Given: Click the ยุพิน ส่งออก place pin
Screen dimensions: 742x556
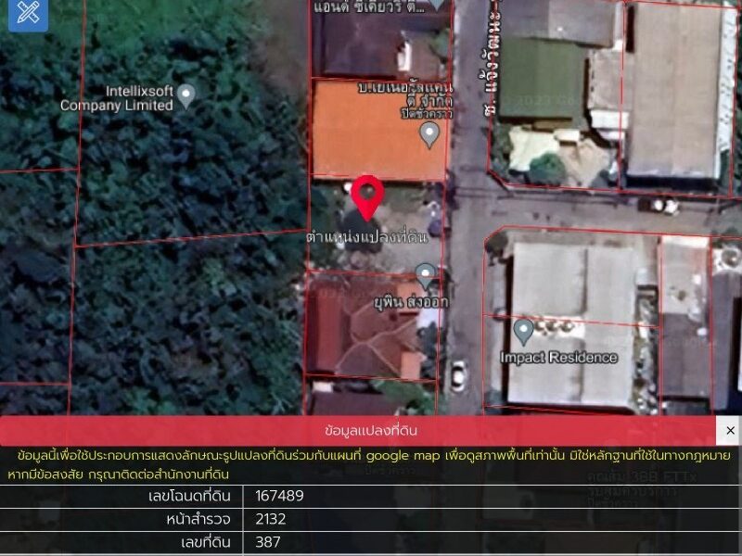Looking at the screenshot, I should (425, 274).
